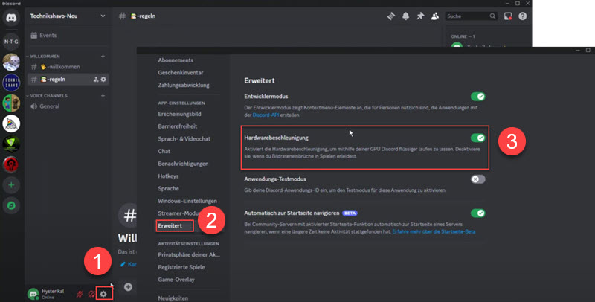
Task: Open the N-T-G server
Action: click(x=11, y=42)
